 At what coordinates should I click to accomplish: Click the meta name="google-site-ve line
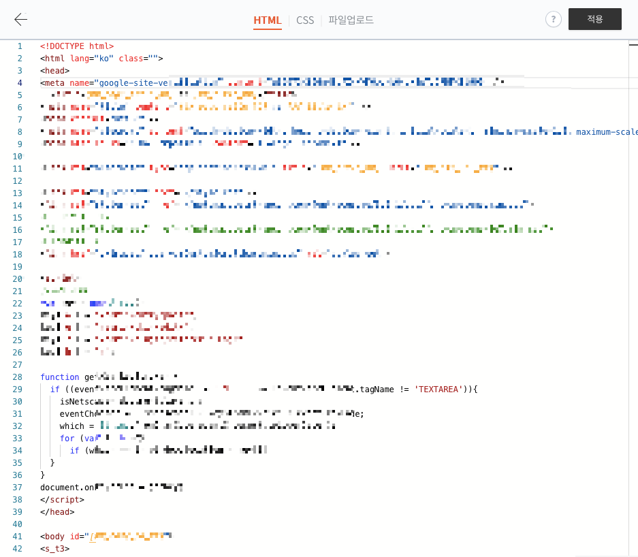104,83
